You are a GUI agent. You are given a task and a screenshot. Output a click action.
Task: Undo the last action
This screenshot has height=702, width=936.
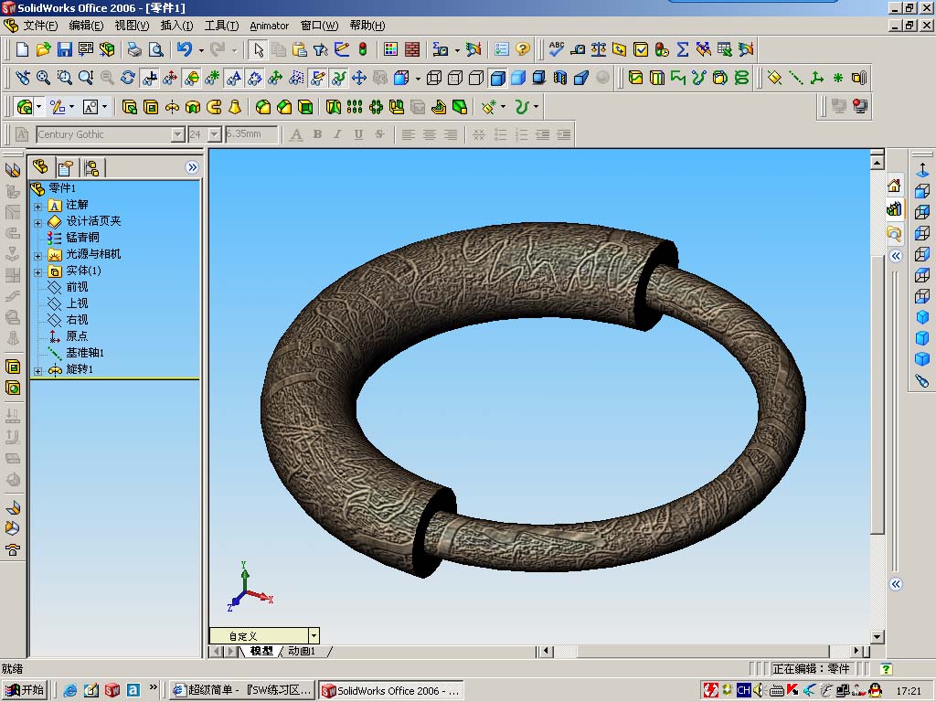pyautogui.click(x=185, y=49)
